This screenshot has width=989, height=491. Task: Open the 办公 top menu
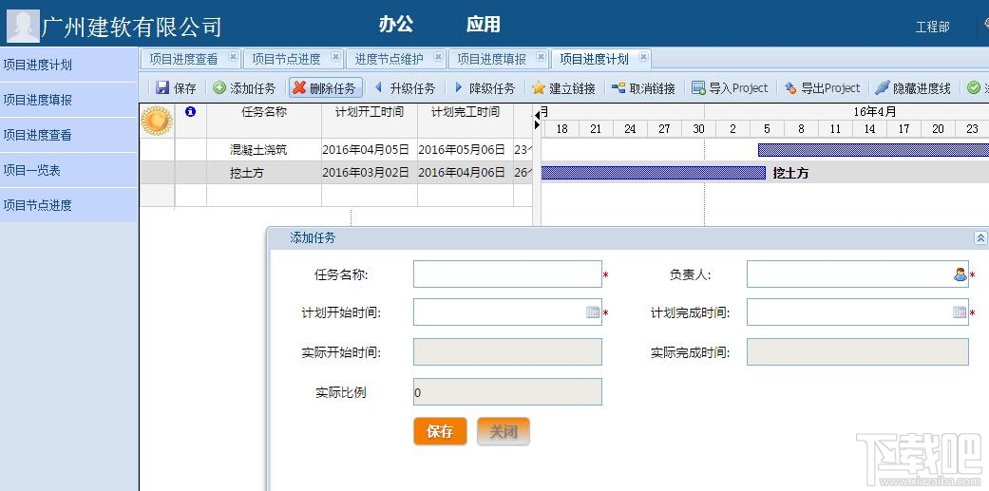tap(396, 25)
